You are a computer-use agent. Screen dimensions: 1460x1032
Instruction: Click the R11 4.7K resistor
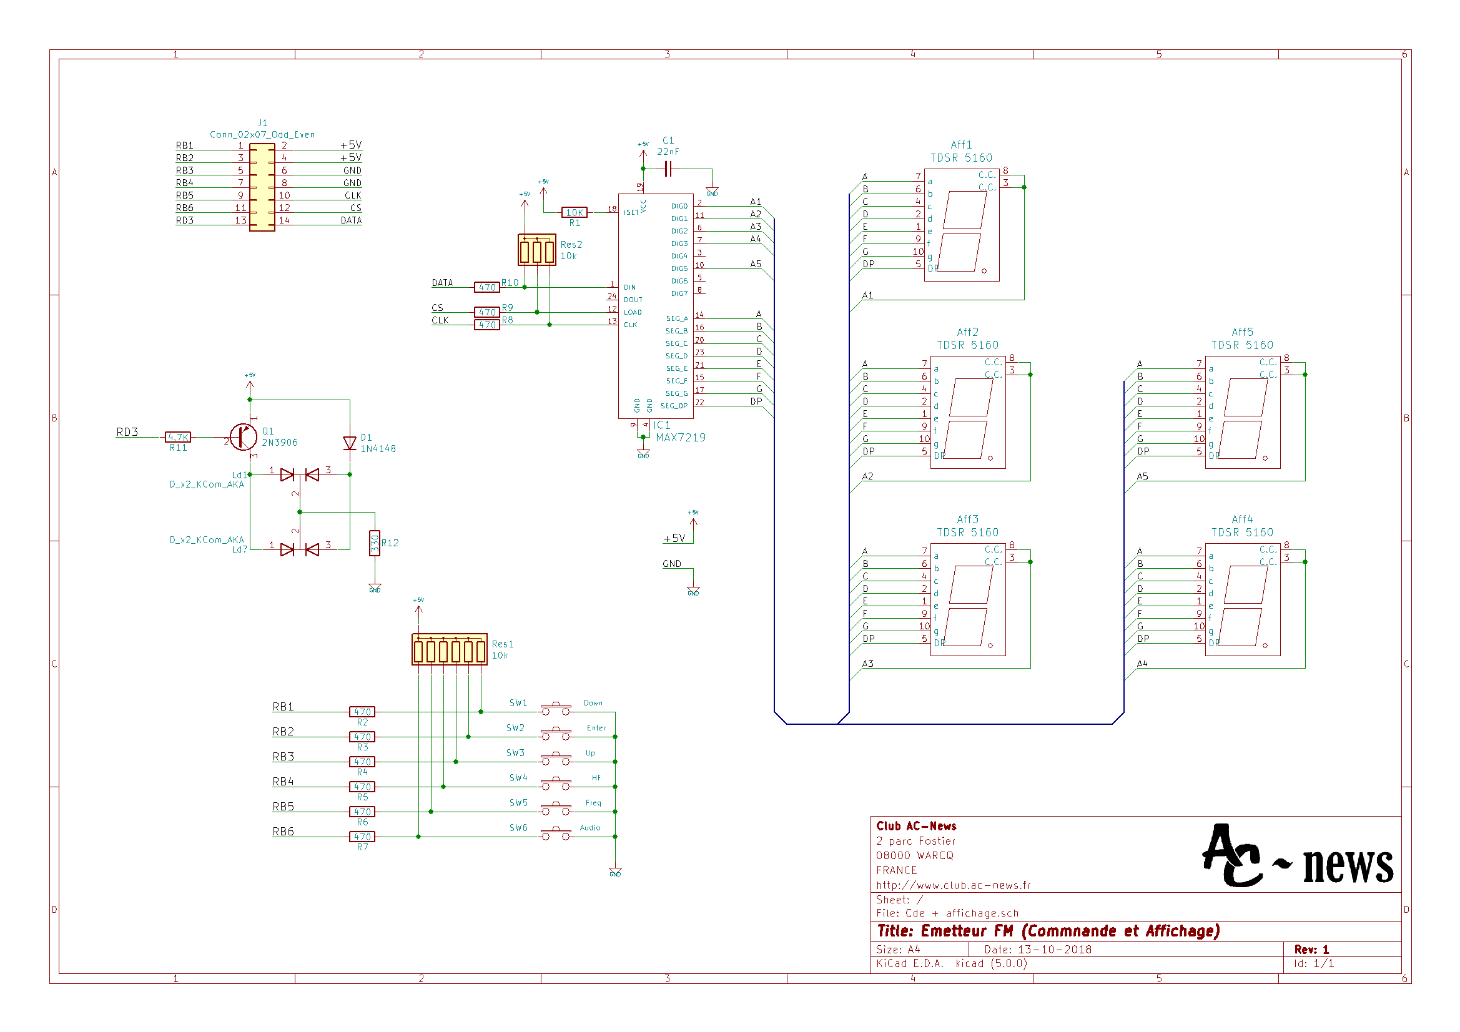(178, 438)
